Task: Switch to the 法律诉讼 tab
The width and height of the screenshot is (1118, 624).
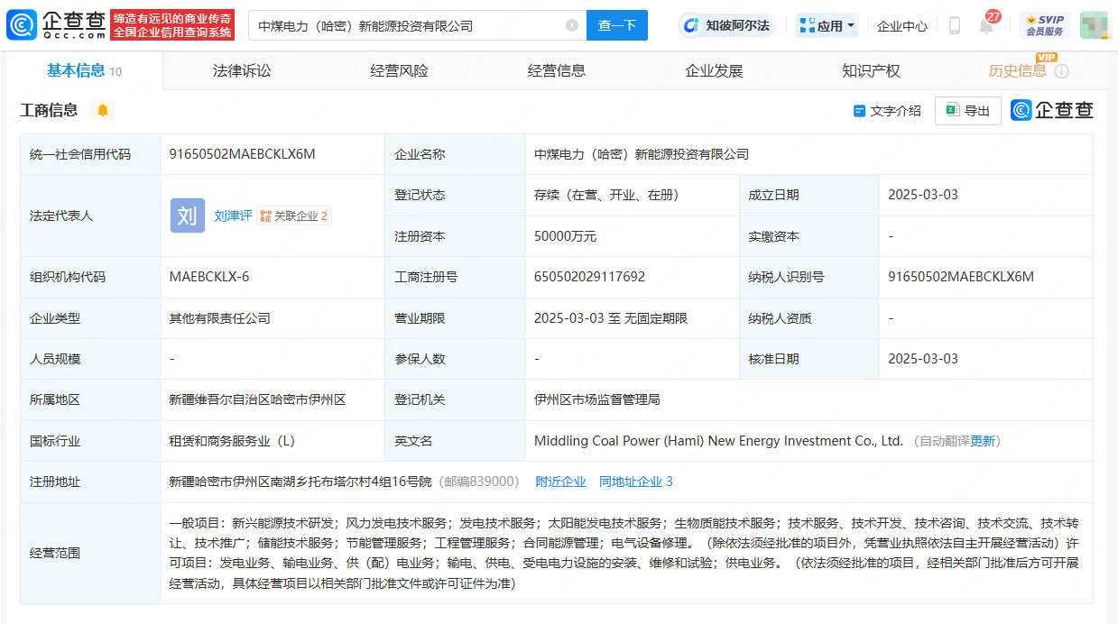Action: 242,70
